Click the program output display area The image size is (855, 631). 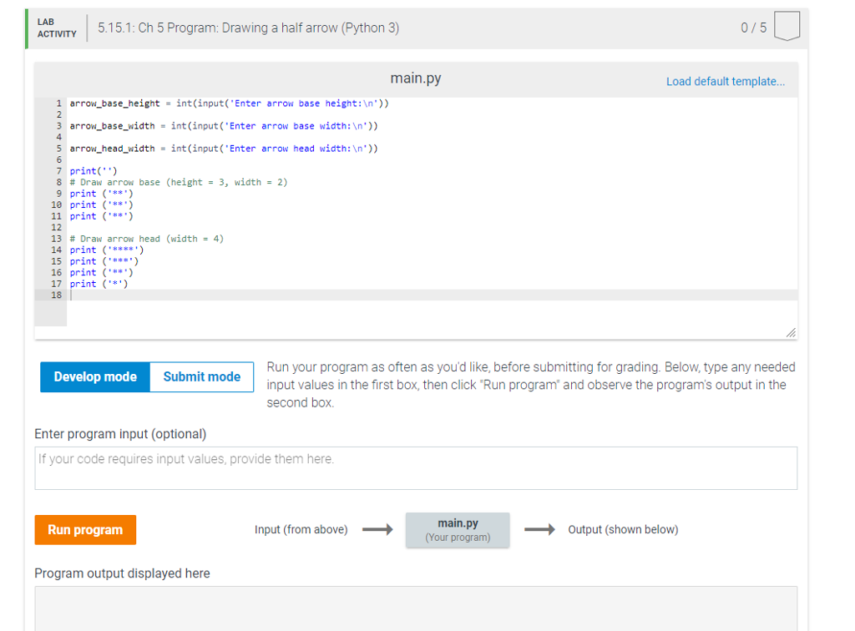(x=416, y=609)
